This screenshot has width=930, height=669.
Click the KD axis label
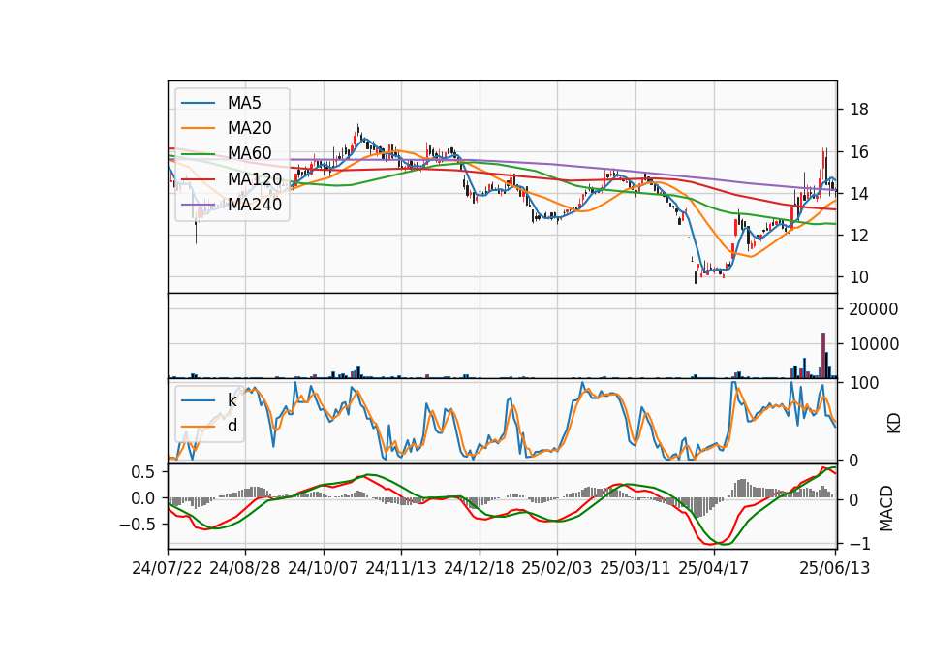coord(894,423)
